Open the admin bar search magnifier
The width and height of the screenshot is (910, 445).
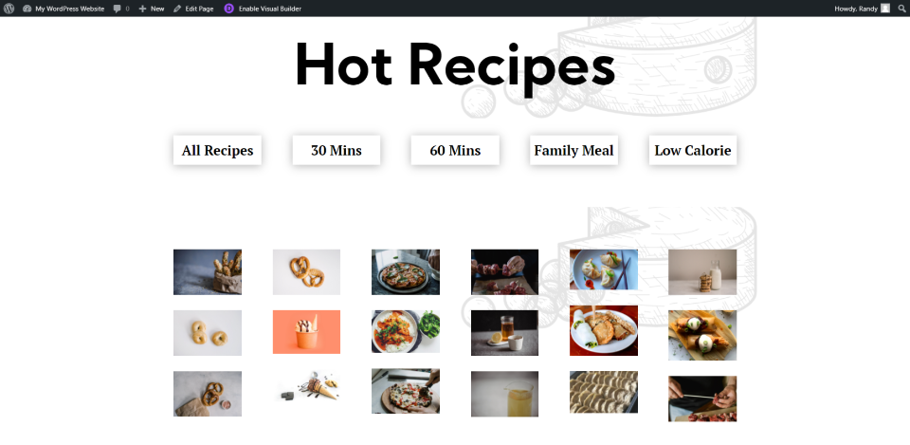pos(901,9)
